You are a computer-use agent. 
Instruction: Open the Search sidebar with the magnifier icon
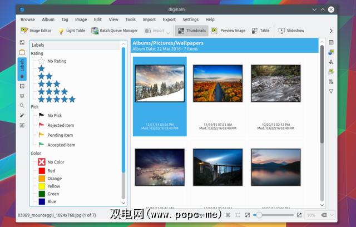[22, 105]
